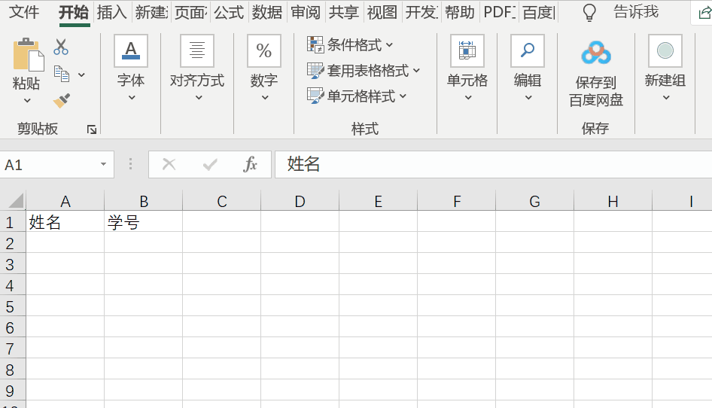The width and height of the screenshot is (712, 408).
Task: Switch to the 帮助 help tab
Action: pyautogui.click(x=460, y=12)
